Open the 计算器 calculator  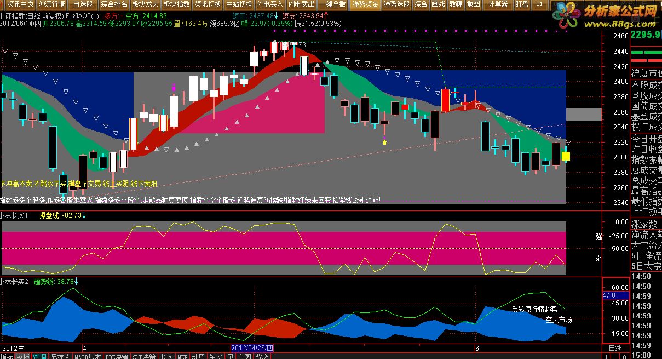point(498,4)
